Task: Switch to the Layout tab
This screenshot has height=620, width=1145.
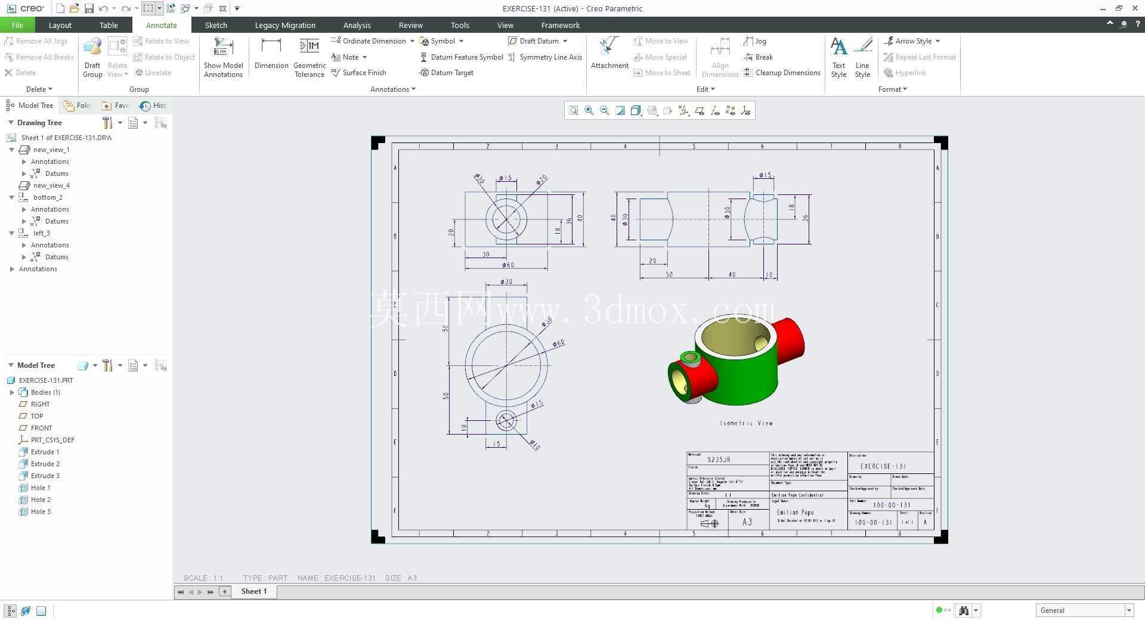Action: (x=60, y=25)
